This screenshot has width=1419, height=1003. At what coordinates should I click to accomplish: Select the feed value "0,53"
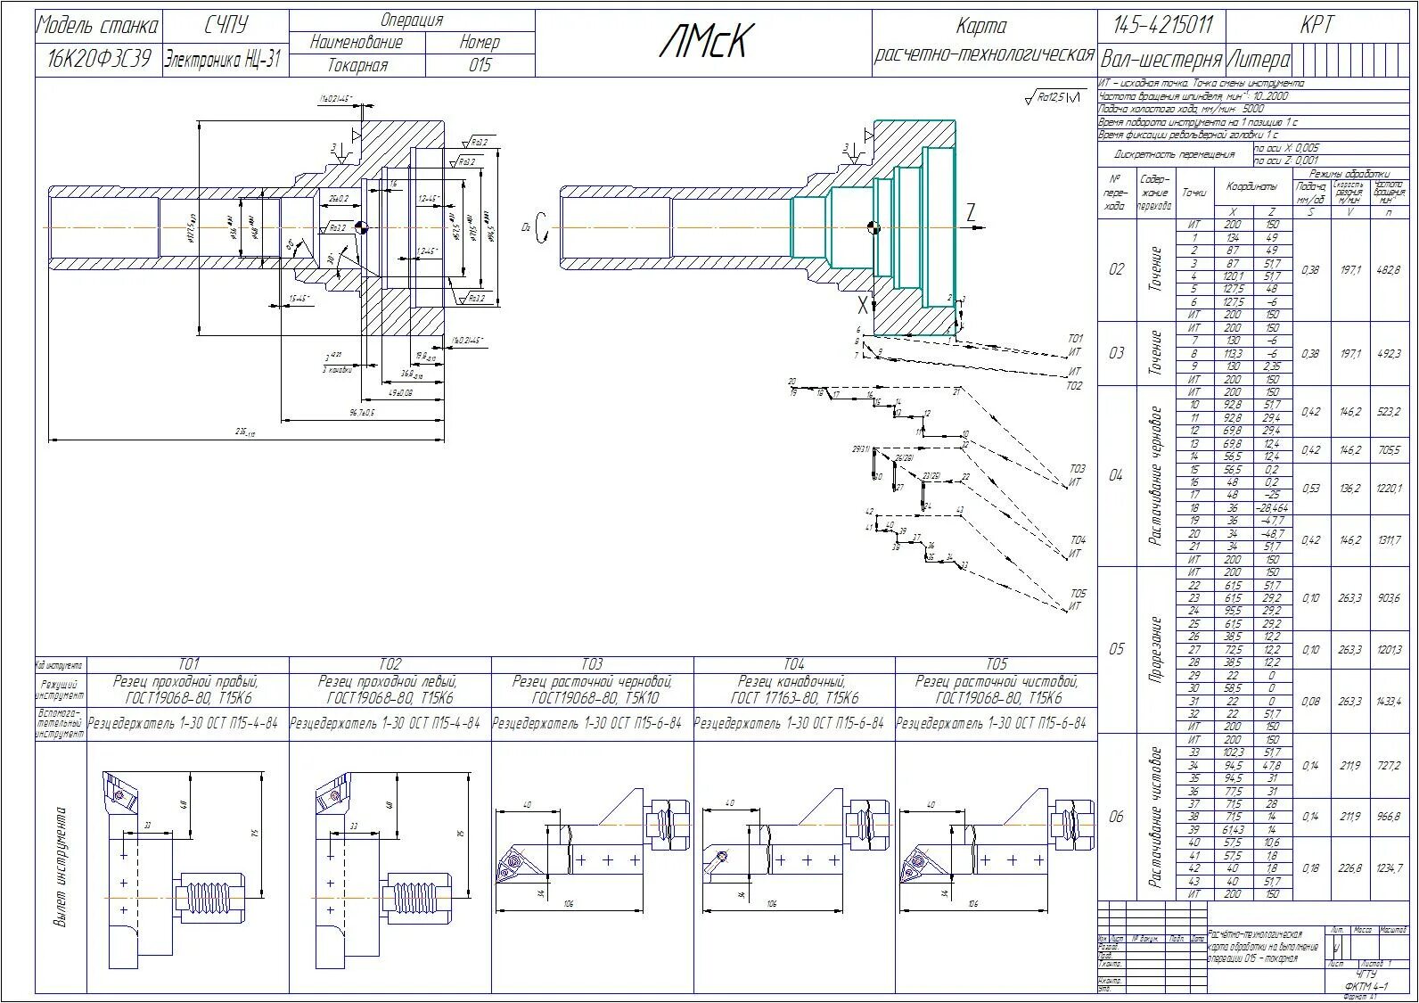click(1310, 489)
